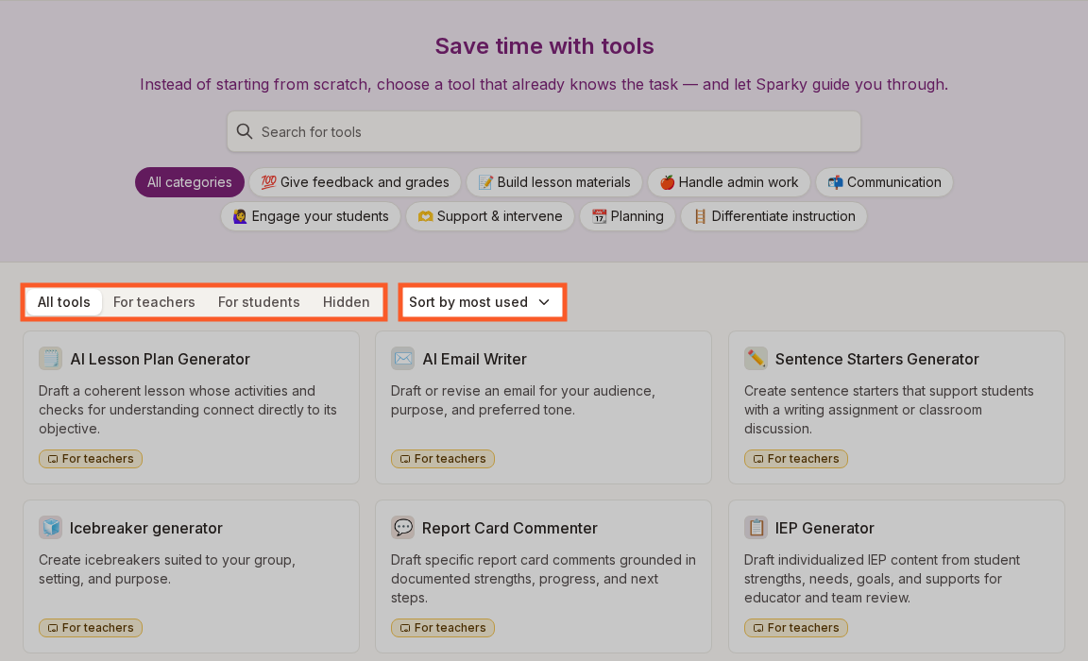
Task: Click the teacher icon in the Sentence Starters Generator tag
Action: point(758,459)
